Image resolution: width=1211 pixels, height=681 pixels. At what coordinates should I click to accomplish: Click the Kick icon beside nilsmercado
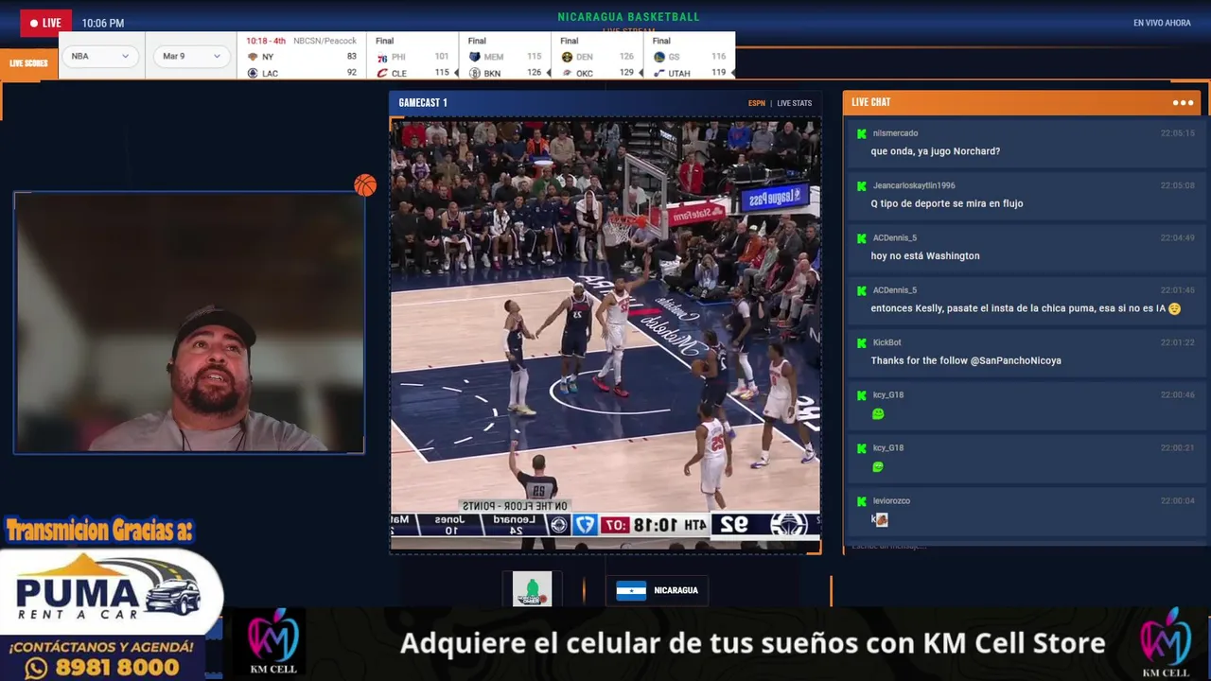pos(861,133)
